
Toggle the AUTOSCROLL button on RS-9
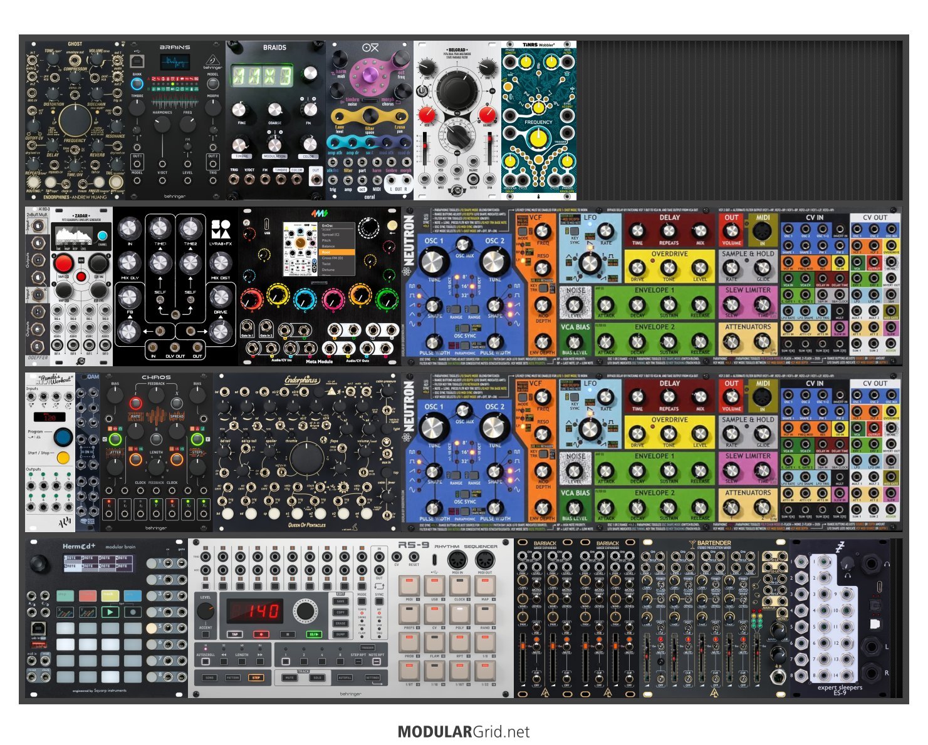(206, 661)
